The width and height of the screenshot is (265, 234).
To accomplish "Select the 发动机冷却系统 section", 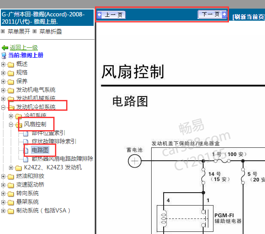I will [x=36, y=107].
